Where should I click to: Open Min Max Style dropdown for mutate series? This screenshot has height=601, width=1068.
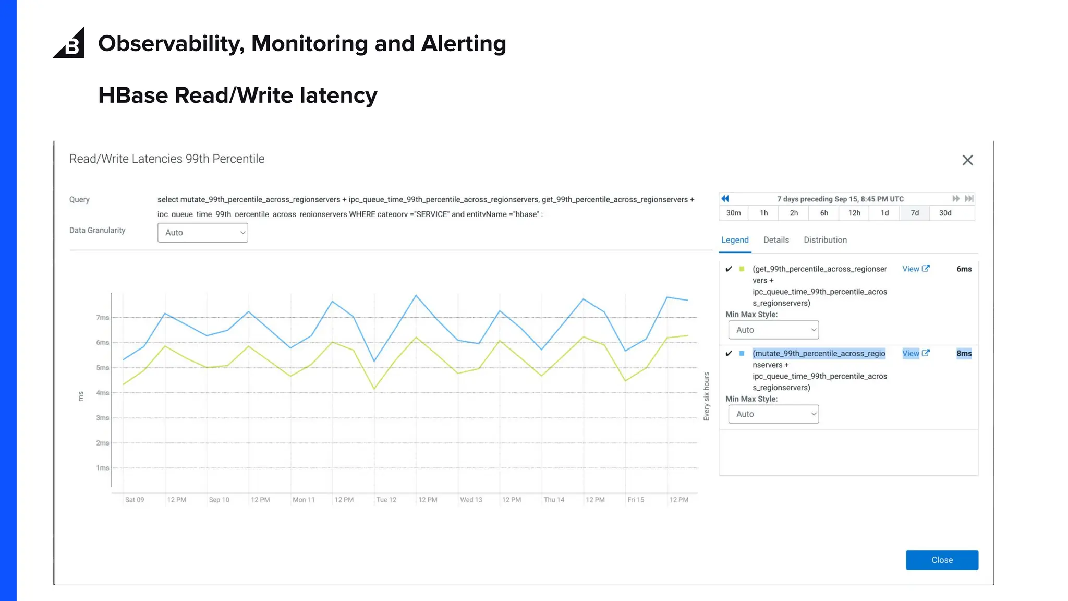pyautogui.click(x=773, y=414)
